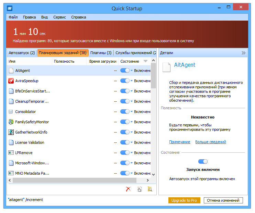Image resolution: width=255 pixels, height=213 pixels.
Task: Click the MNO Metadata Pa window icon
Action: click(11, 173)
